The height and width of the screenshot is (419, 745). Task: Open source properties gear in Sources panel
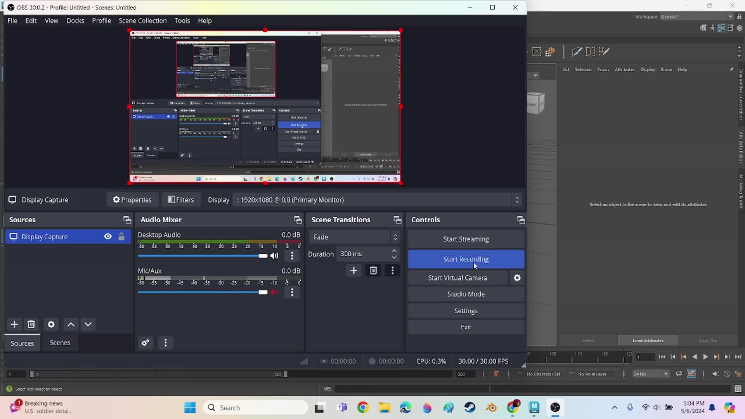click(51, 324)
